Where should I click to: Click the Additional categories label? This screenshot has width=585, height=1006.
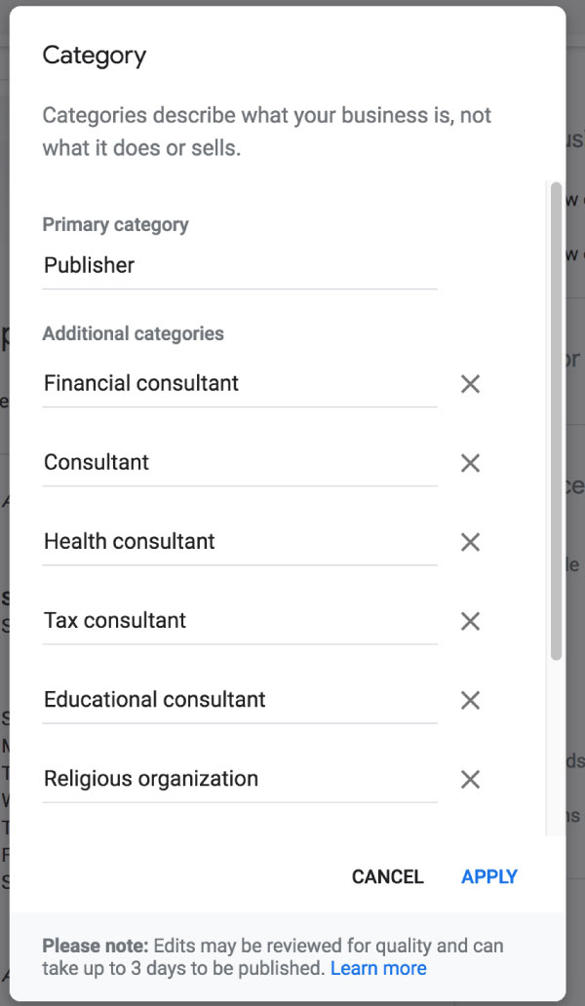133,333
